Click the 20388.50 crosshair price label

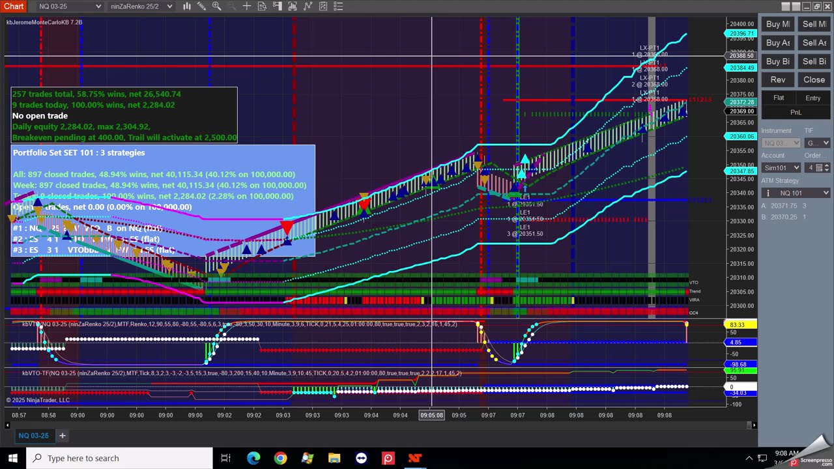coord(741,56)
